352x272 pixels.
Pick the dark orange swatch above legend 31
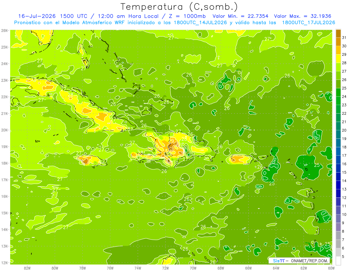[338, 33]
